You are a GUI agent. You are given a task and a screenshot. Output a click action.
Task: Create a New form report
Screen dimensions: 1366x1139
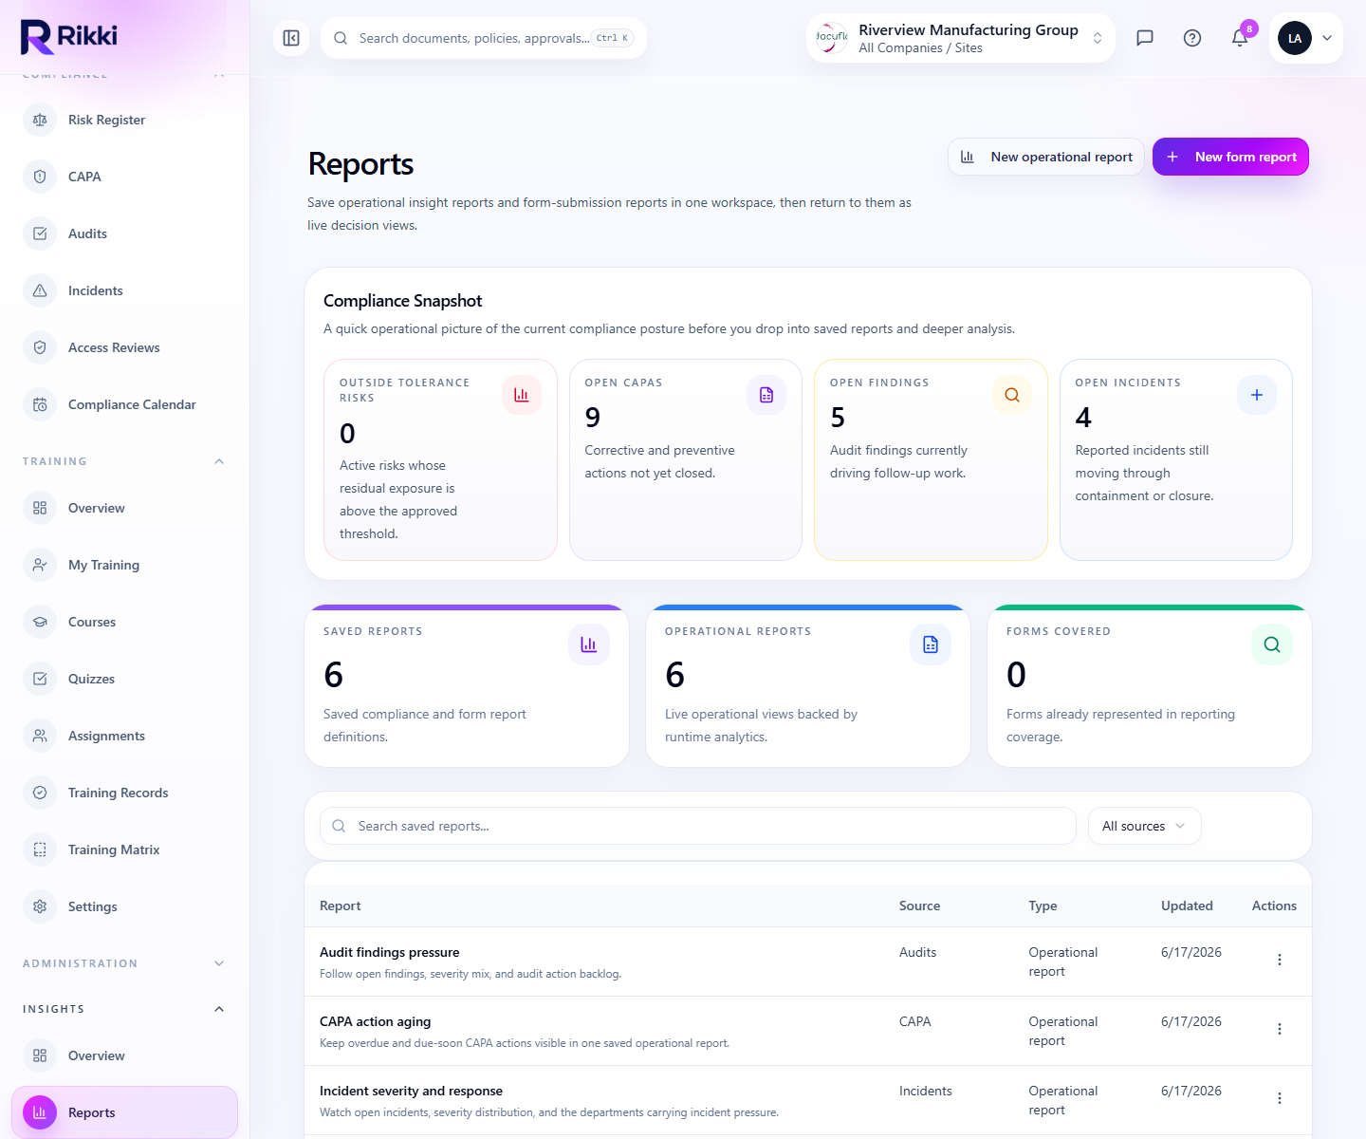pyautogui.click(x=1230, y=157)
